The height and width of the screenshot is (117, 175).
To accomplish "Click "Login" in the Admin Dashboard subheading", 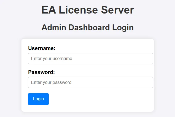I will click(x=123, y=28).
